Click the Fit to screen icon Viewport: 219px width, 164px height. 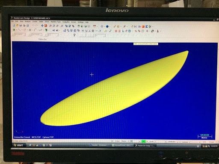point(42,26)
